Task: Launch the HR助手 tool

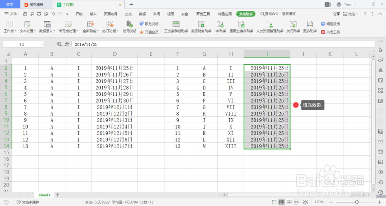Action: coord(220,27)
